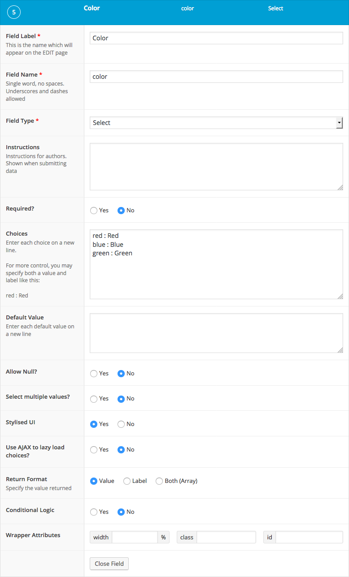Enable Allow Null
This screenshot has height=577, width=349.
(x=94, y=373)
